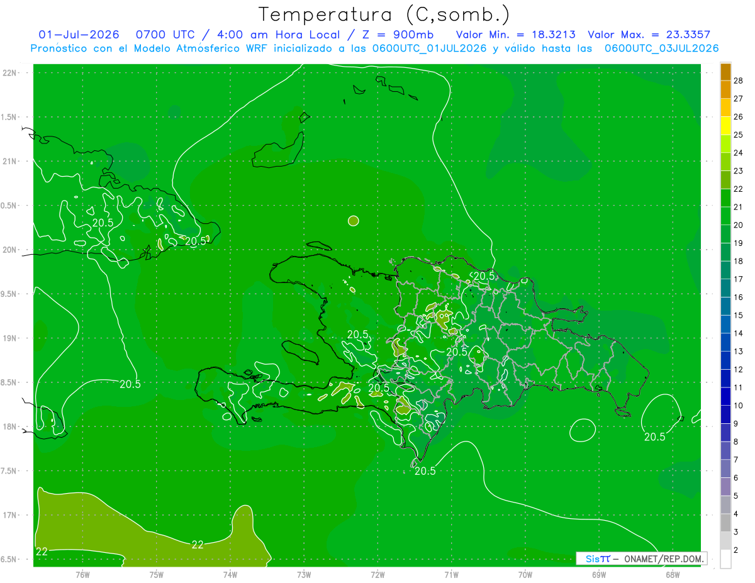Click the "0600UTC_03JUL2026" valid-until timestamp
755x583 pixels.
pos(661,48)
